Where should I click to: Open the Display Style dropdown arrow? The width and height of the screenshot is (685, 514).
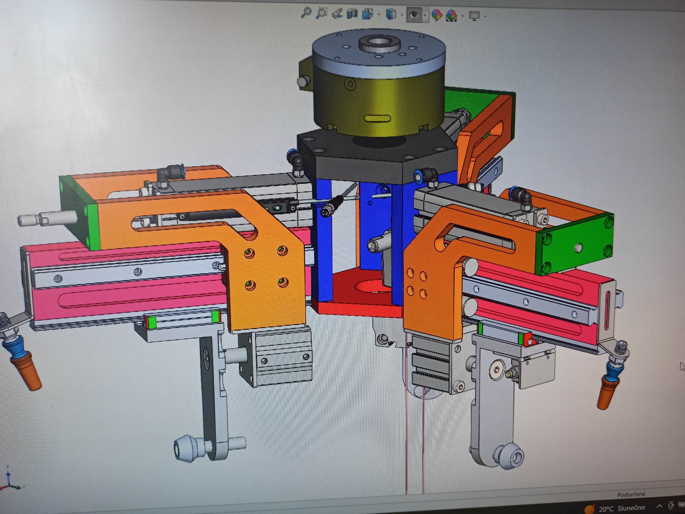(x=402, y=15)
